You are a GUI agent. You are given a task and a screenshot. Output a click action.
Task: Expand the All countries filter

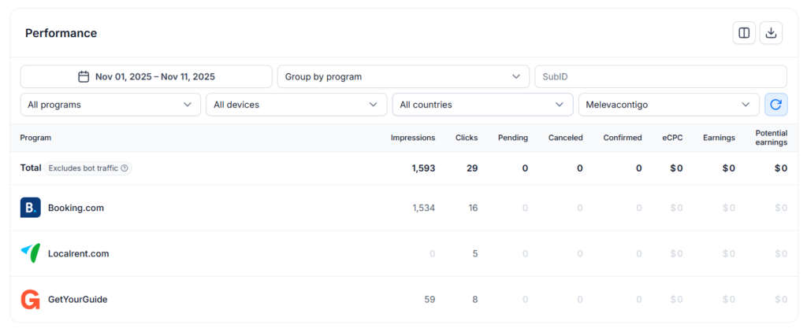pos(482,105)
